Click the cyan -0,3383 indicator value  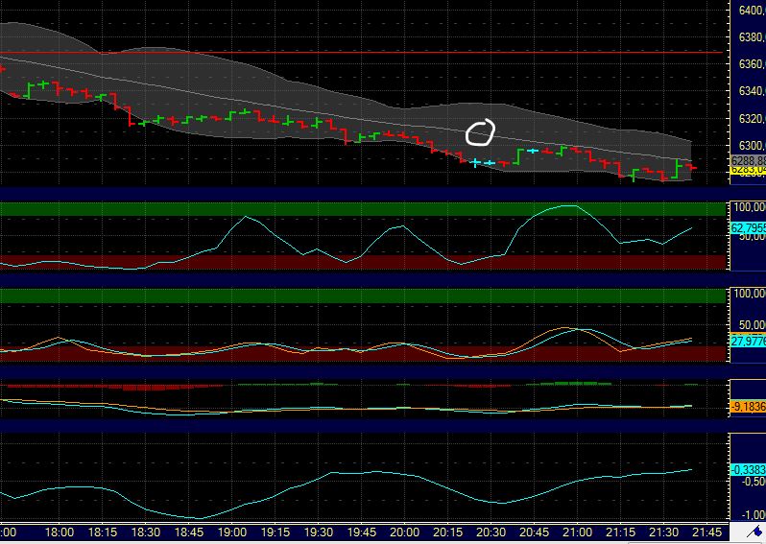click(748, 470)
